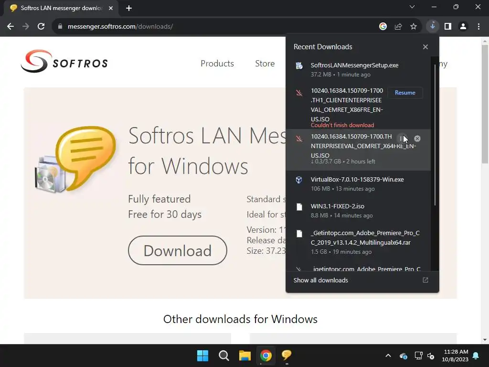Open downloads page external-link icon
The image size is (489, 367).
tap(425, 280)
